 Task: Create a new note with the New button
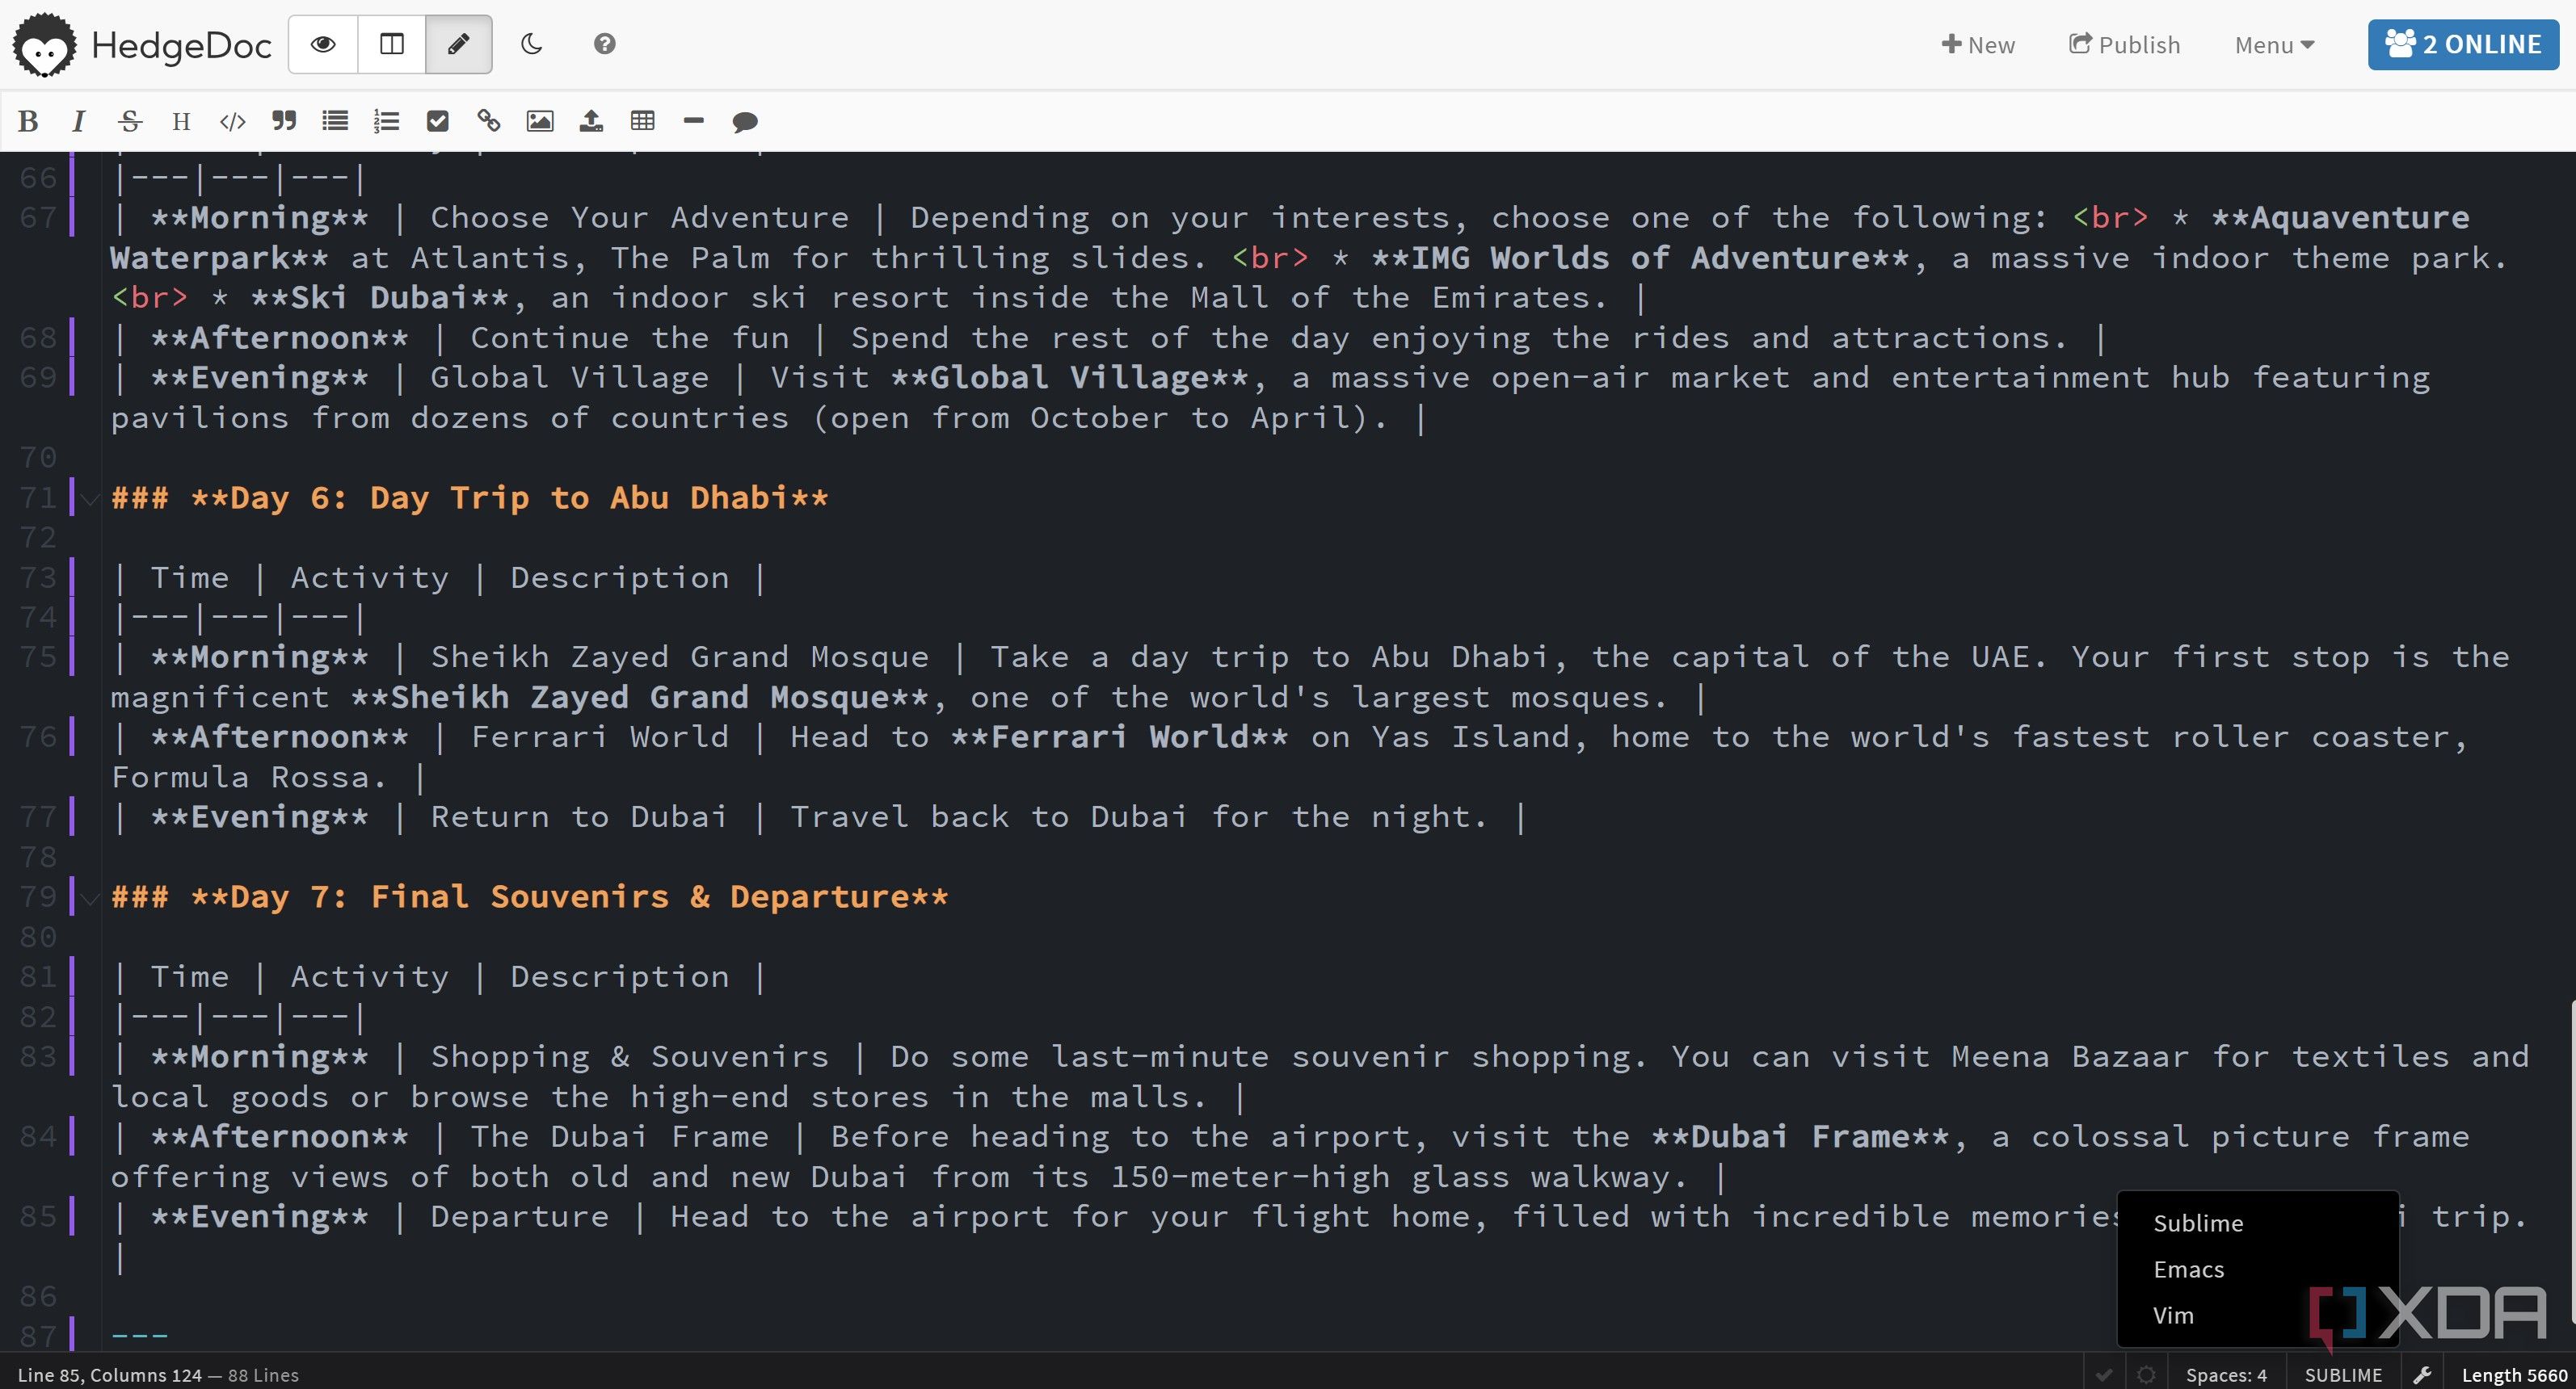1977,45
